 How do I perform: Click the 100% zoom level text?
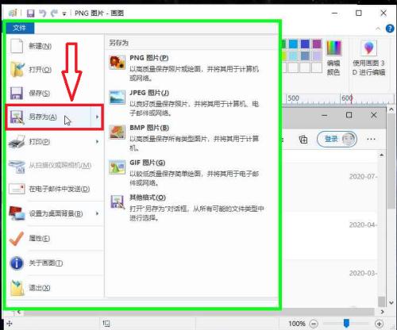[x=297, y=324]
